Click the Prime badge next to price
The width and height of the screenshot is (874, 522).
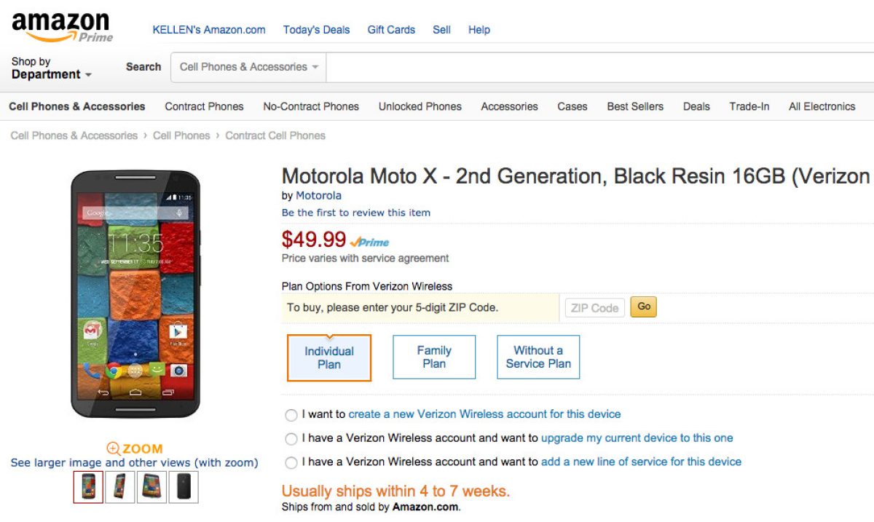[370, 242]
